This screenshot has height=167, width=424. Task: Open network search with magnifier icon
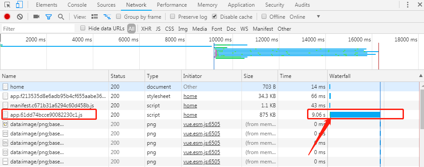61,17
